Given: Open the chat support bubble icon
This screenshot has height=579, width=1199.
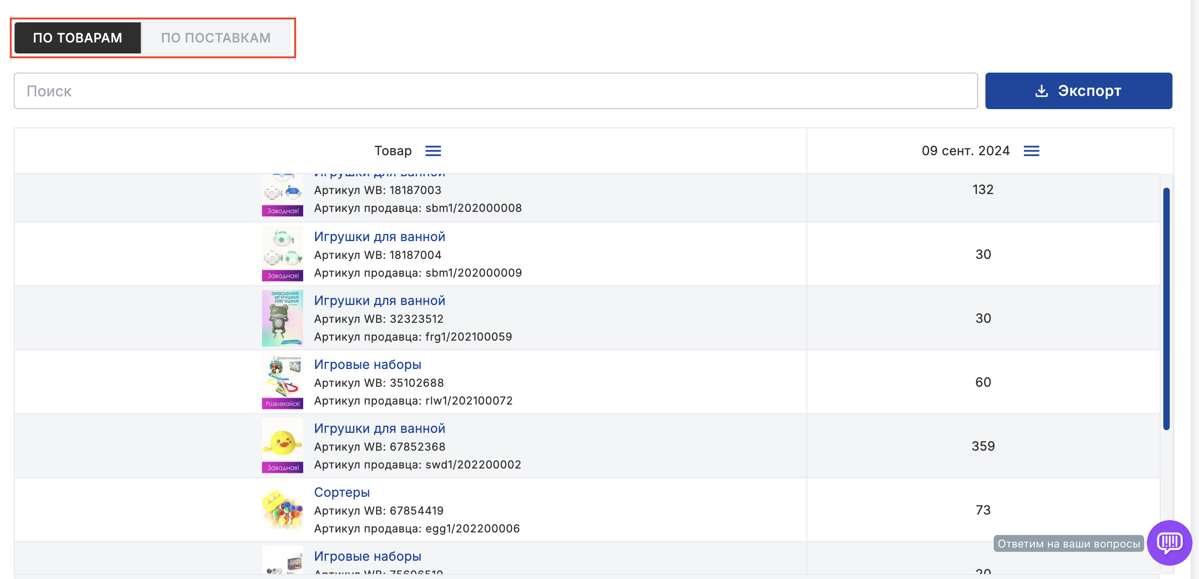Looking at the screenshot, I should [1169, 542].
